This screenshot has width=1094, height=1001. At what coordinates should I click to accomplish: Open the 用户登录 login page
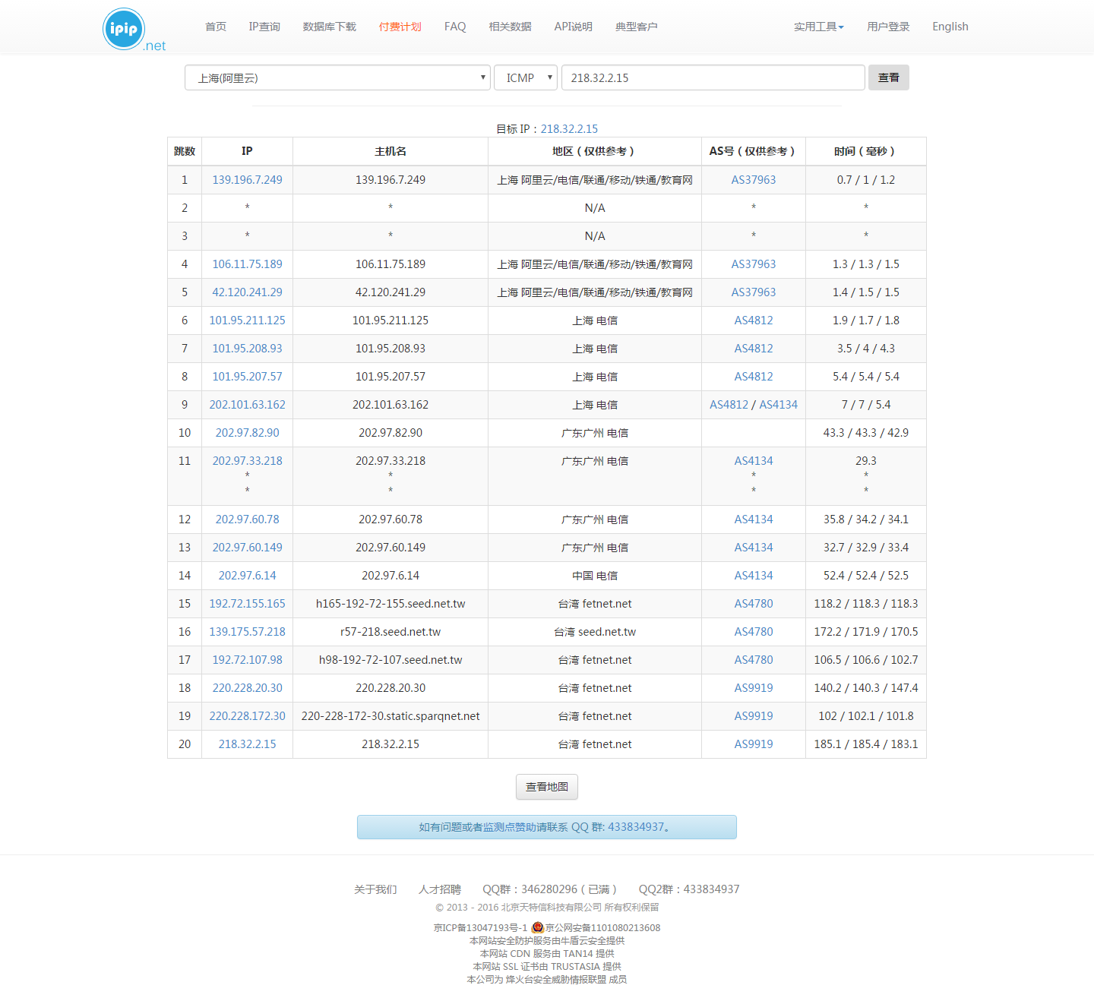pos(887,27)
